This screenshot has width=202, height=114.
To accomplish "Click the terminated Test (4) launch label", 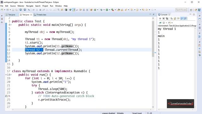I will (177, 26).
